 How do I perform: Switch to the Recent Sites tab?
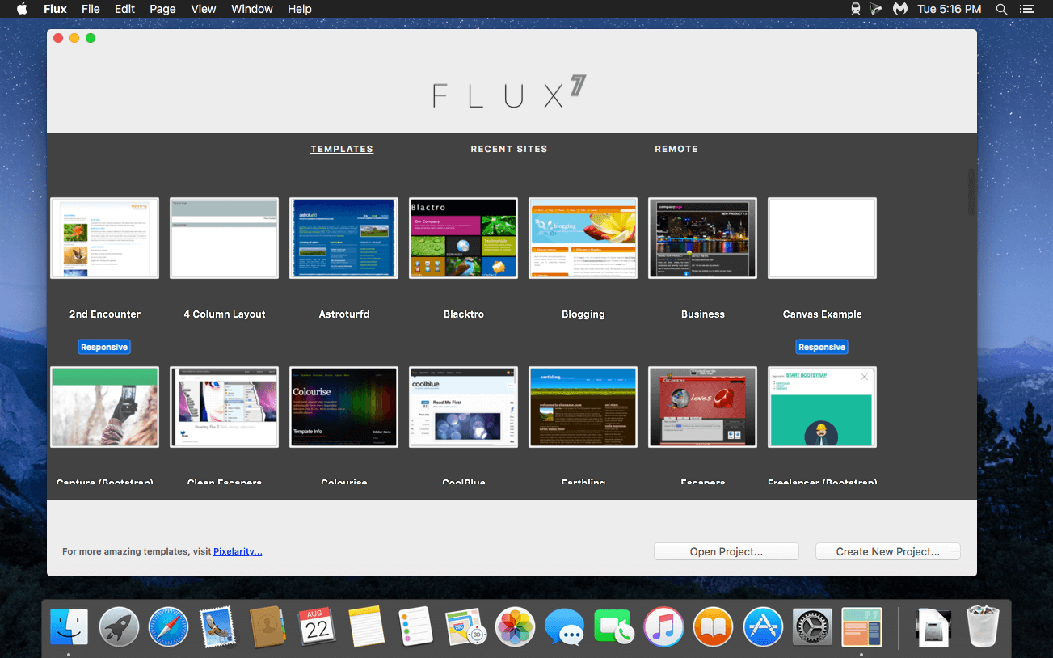click(x=509, y=149)
